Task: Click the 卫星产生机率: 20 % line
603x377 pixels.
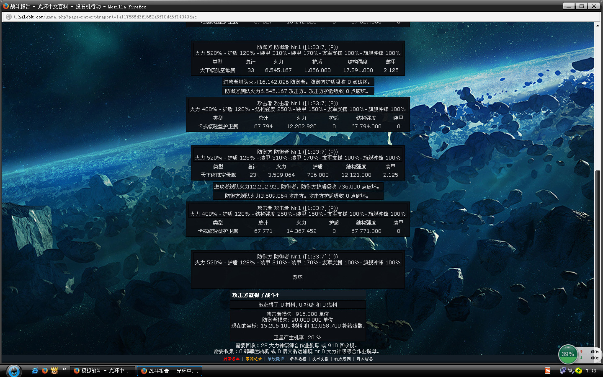Action: click(x=298, y=338)
